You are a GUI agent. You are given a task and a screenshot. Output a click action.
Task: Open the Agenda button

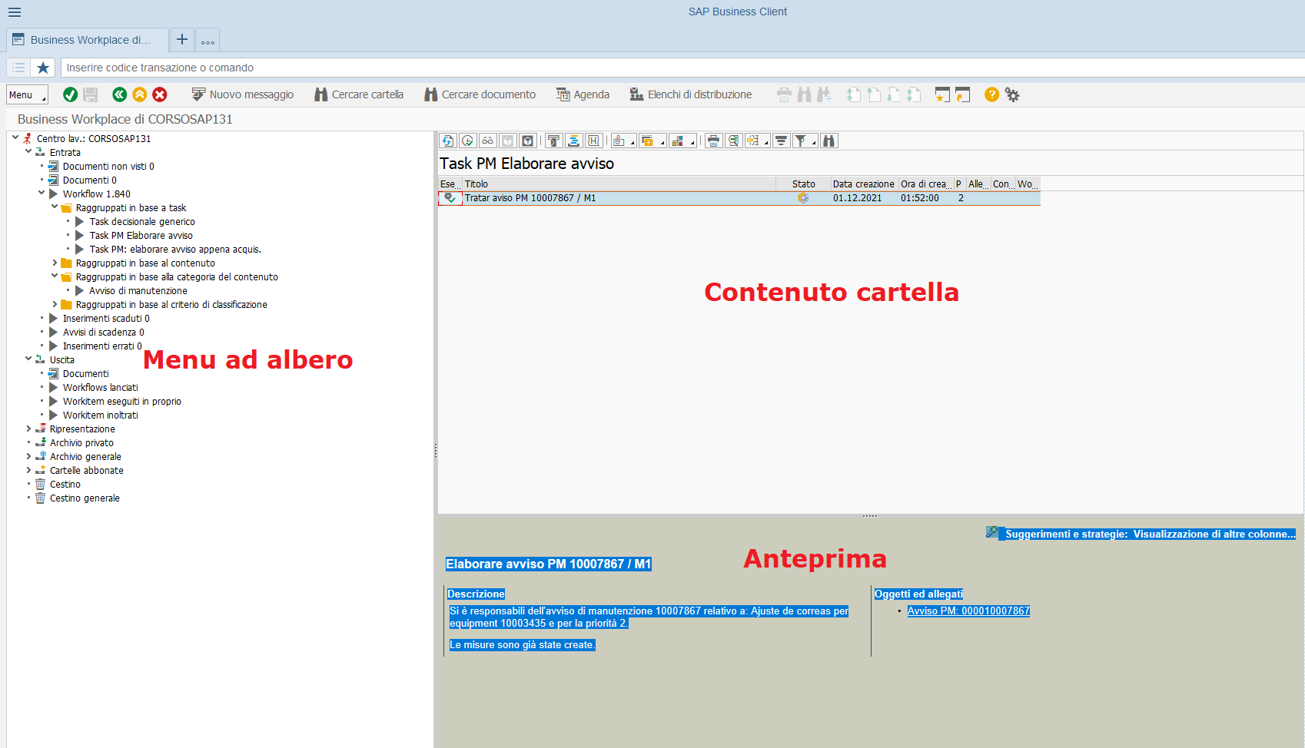583,94
